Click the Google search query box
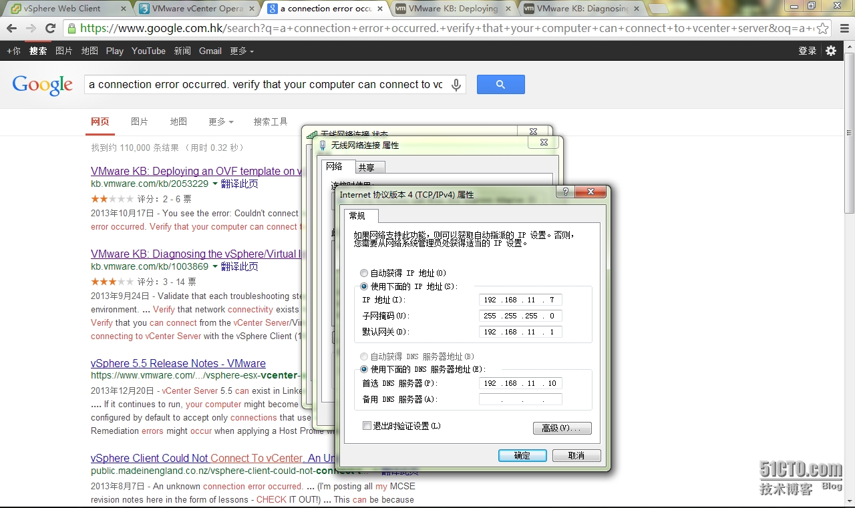This screenshot has width=855, height=508. (x=266, y=85)
